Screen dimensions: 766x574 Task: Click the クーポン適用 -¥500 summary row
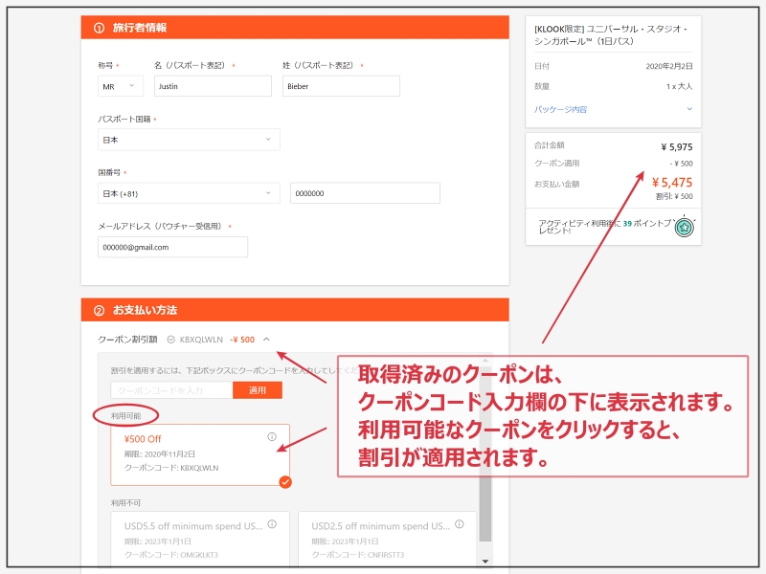coord(614,163)
